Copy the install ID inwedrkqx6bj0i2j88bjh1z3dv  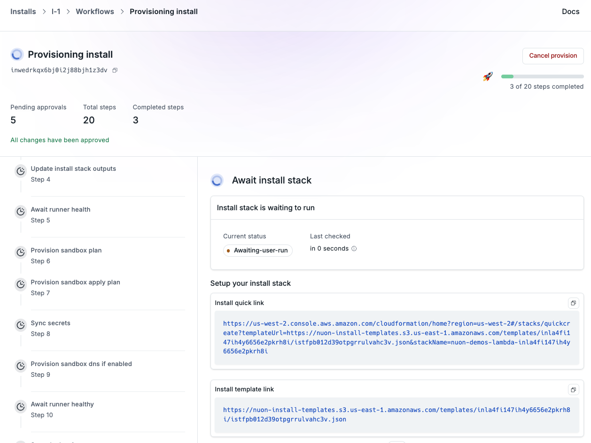coord(115,70)
